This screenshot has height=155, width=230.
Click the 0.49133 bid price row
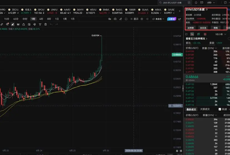click(207, 84)
